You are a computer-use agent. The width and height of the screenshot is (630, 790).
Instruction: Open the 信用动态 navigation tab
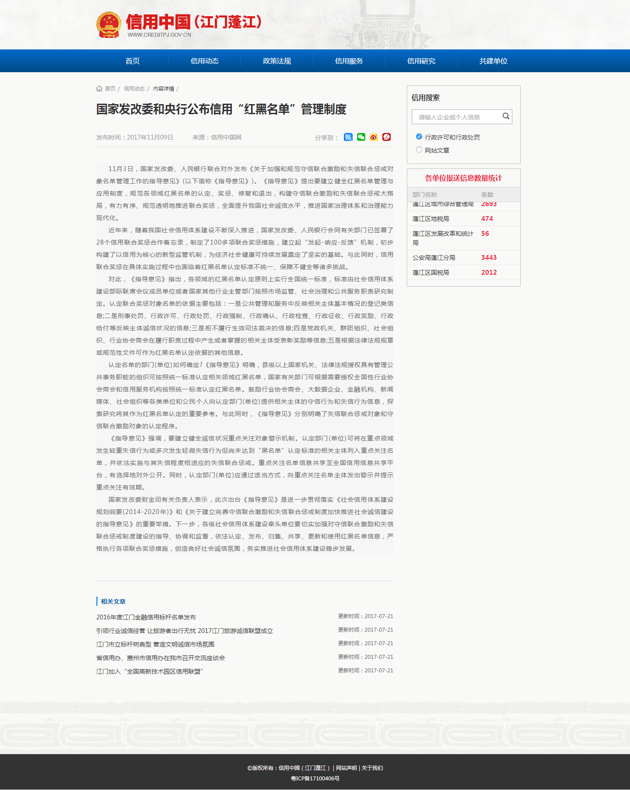[204, 61]
